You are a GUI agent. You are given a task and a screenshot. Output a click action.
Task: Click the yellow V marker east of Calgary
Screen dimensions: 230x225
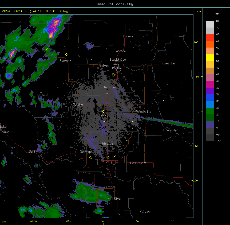[x=114, y=156]
